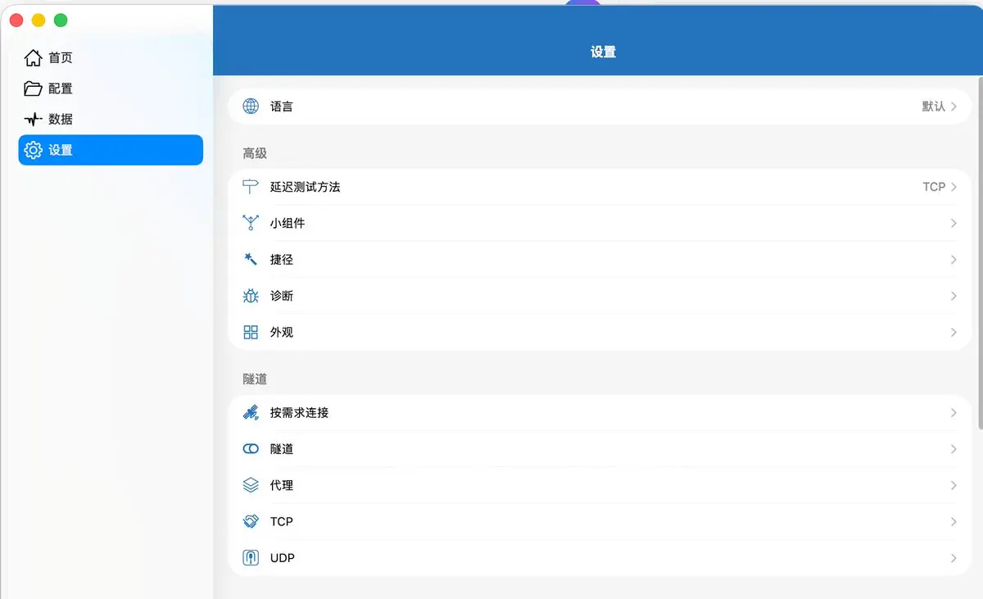Expand the chevron on the TCP tunnel row
Screen dimensions: 983x599
(x=954, y=521)
